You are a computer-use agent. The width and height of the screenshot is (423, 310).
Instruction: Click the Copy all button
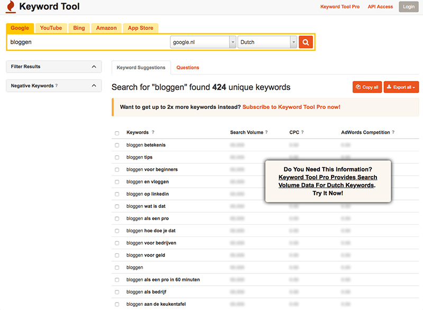point(367,87)
